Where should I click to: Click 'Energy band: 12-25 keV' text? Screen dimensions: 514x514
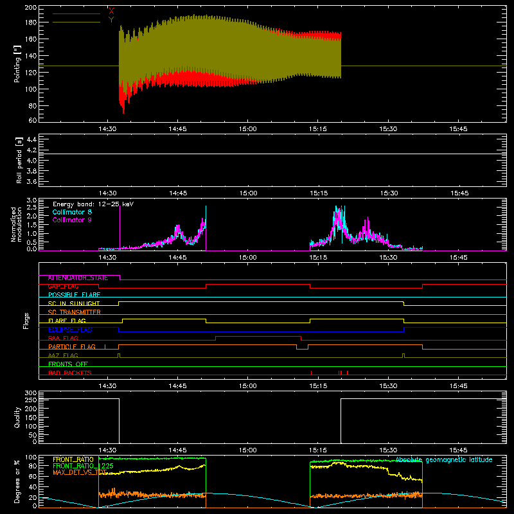(x=93, y=204)
